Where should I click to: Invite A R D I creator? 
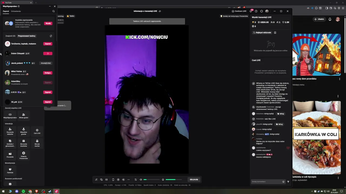coord(48,92)
